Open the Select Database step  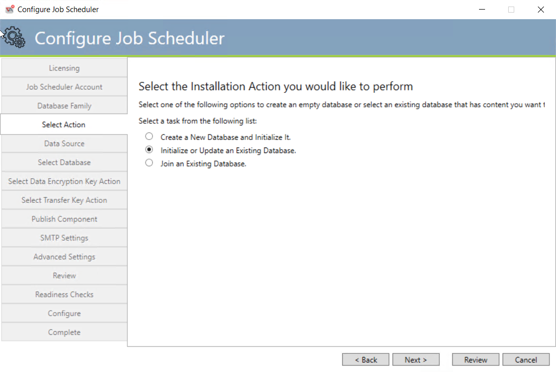coord(64,162)
